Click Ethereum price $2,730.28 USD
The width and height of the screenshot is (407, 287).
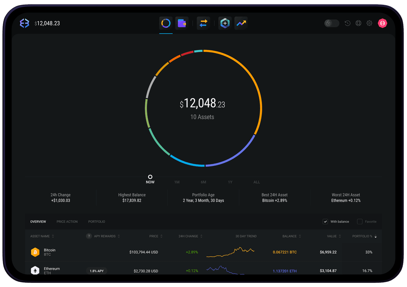[146, 271]
